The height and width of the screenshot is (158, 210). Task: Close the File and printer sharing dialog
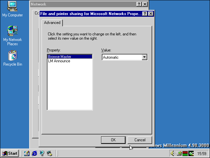pyautogui.click(x=151, y=14)
